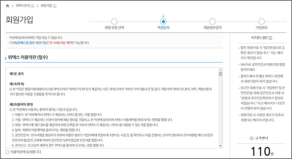Check the 이용약관에 동의합니다 checkbox

(x=7, y=152)
